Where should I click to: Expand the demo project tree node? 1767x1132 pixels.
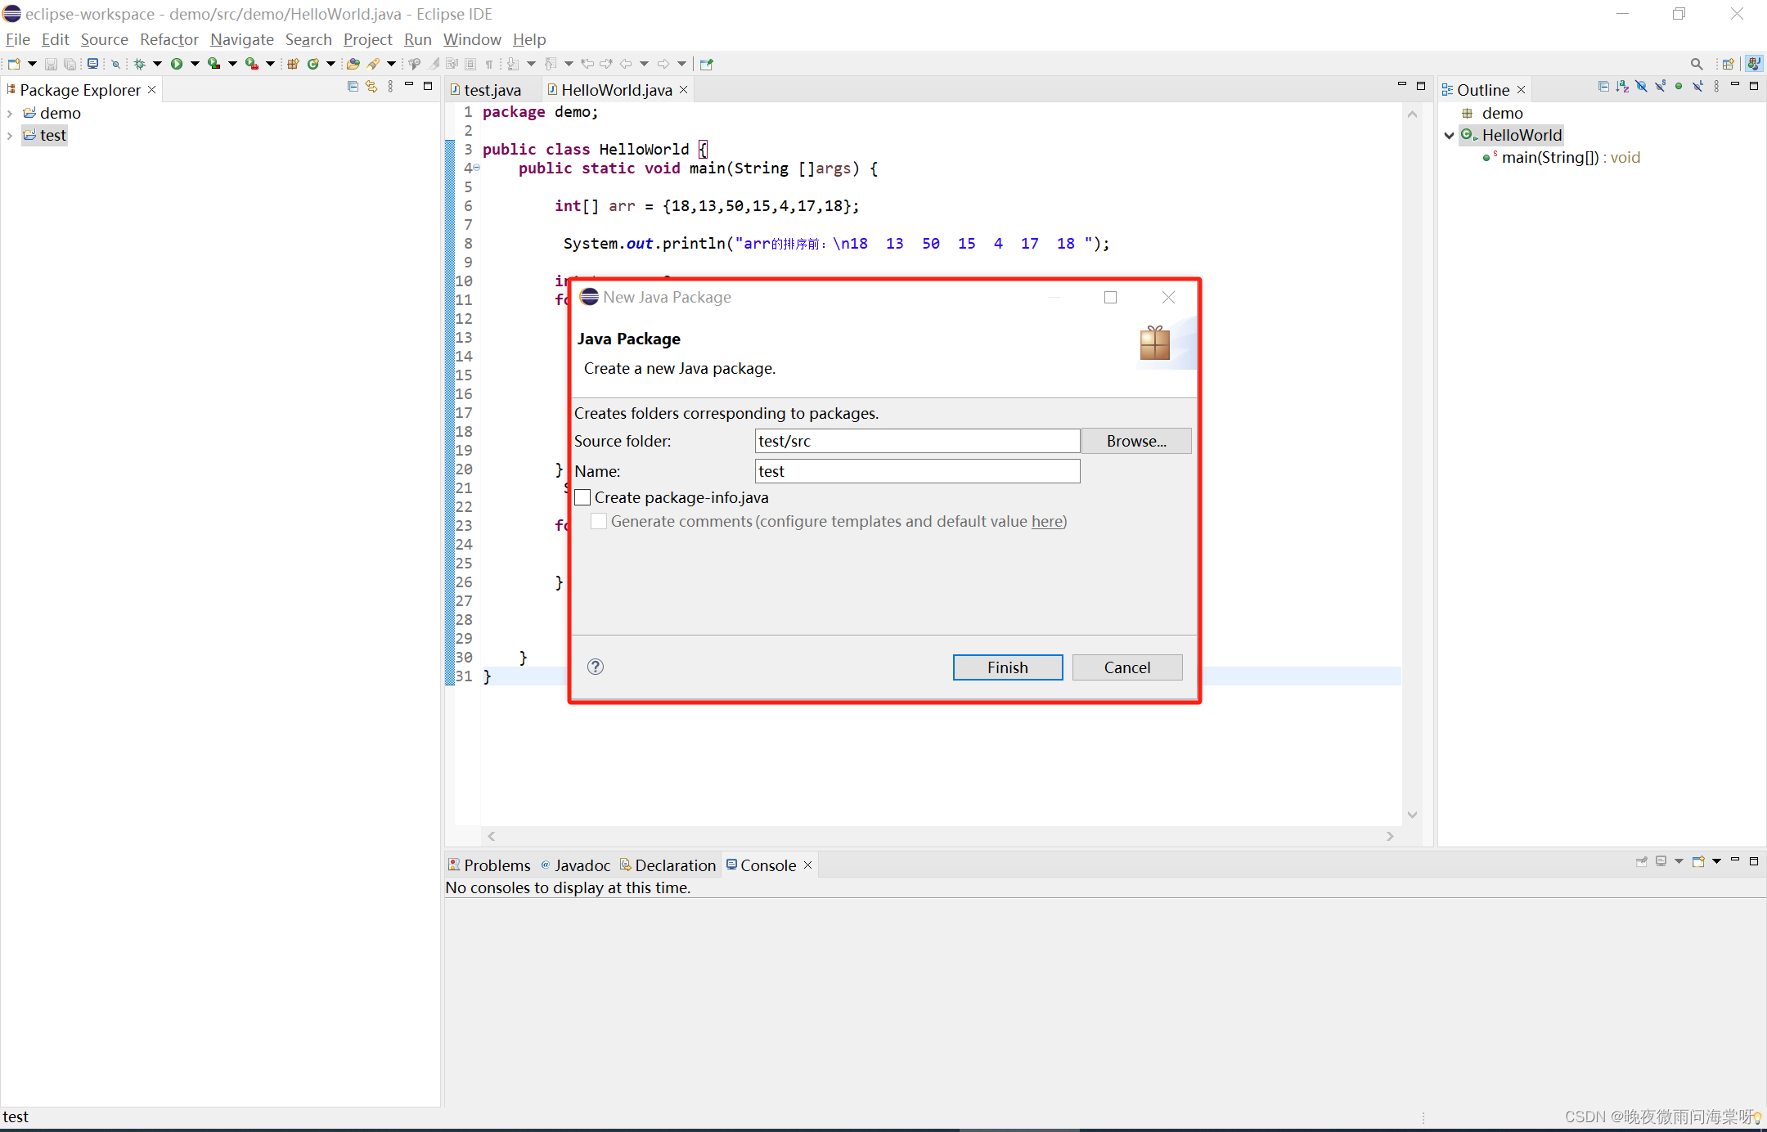[10, 114]
